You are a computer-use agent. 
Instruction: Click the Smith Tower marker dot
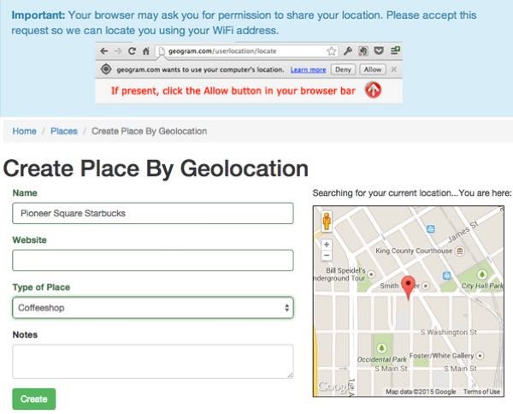pyautogui.click(x=425, y=286)
